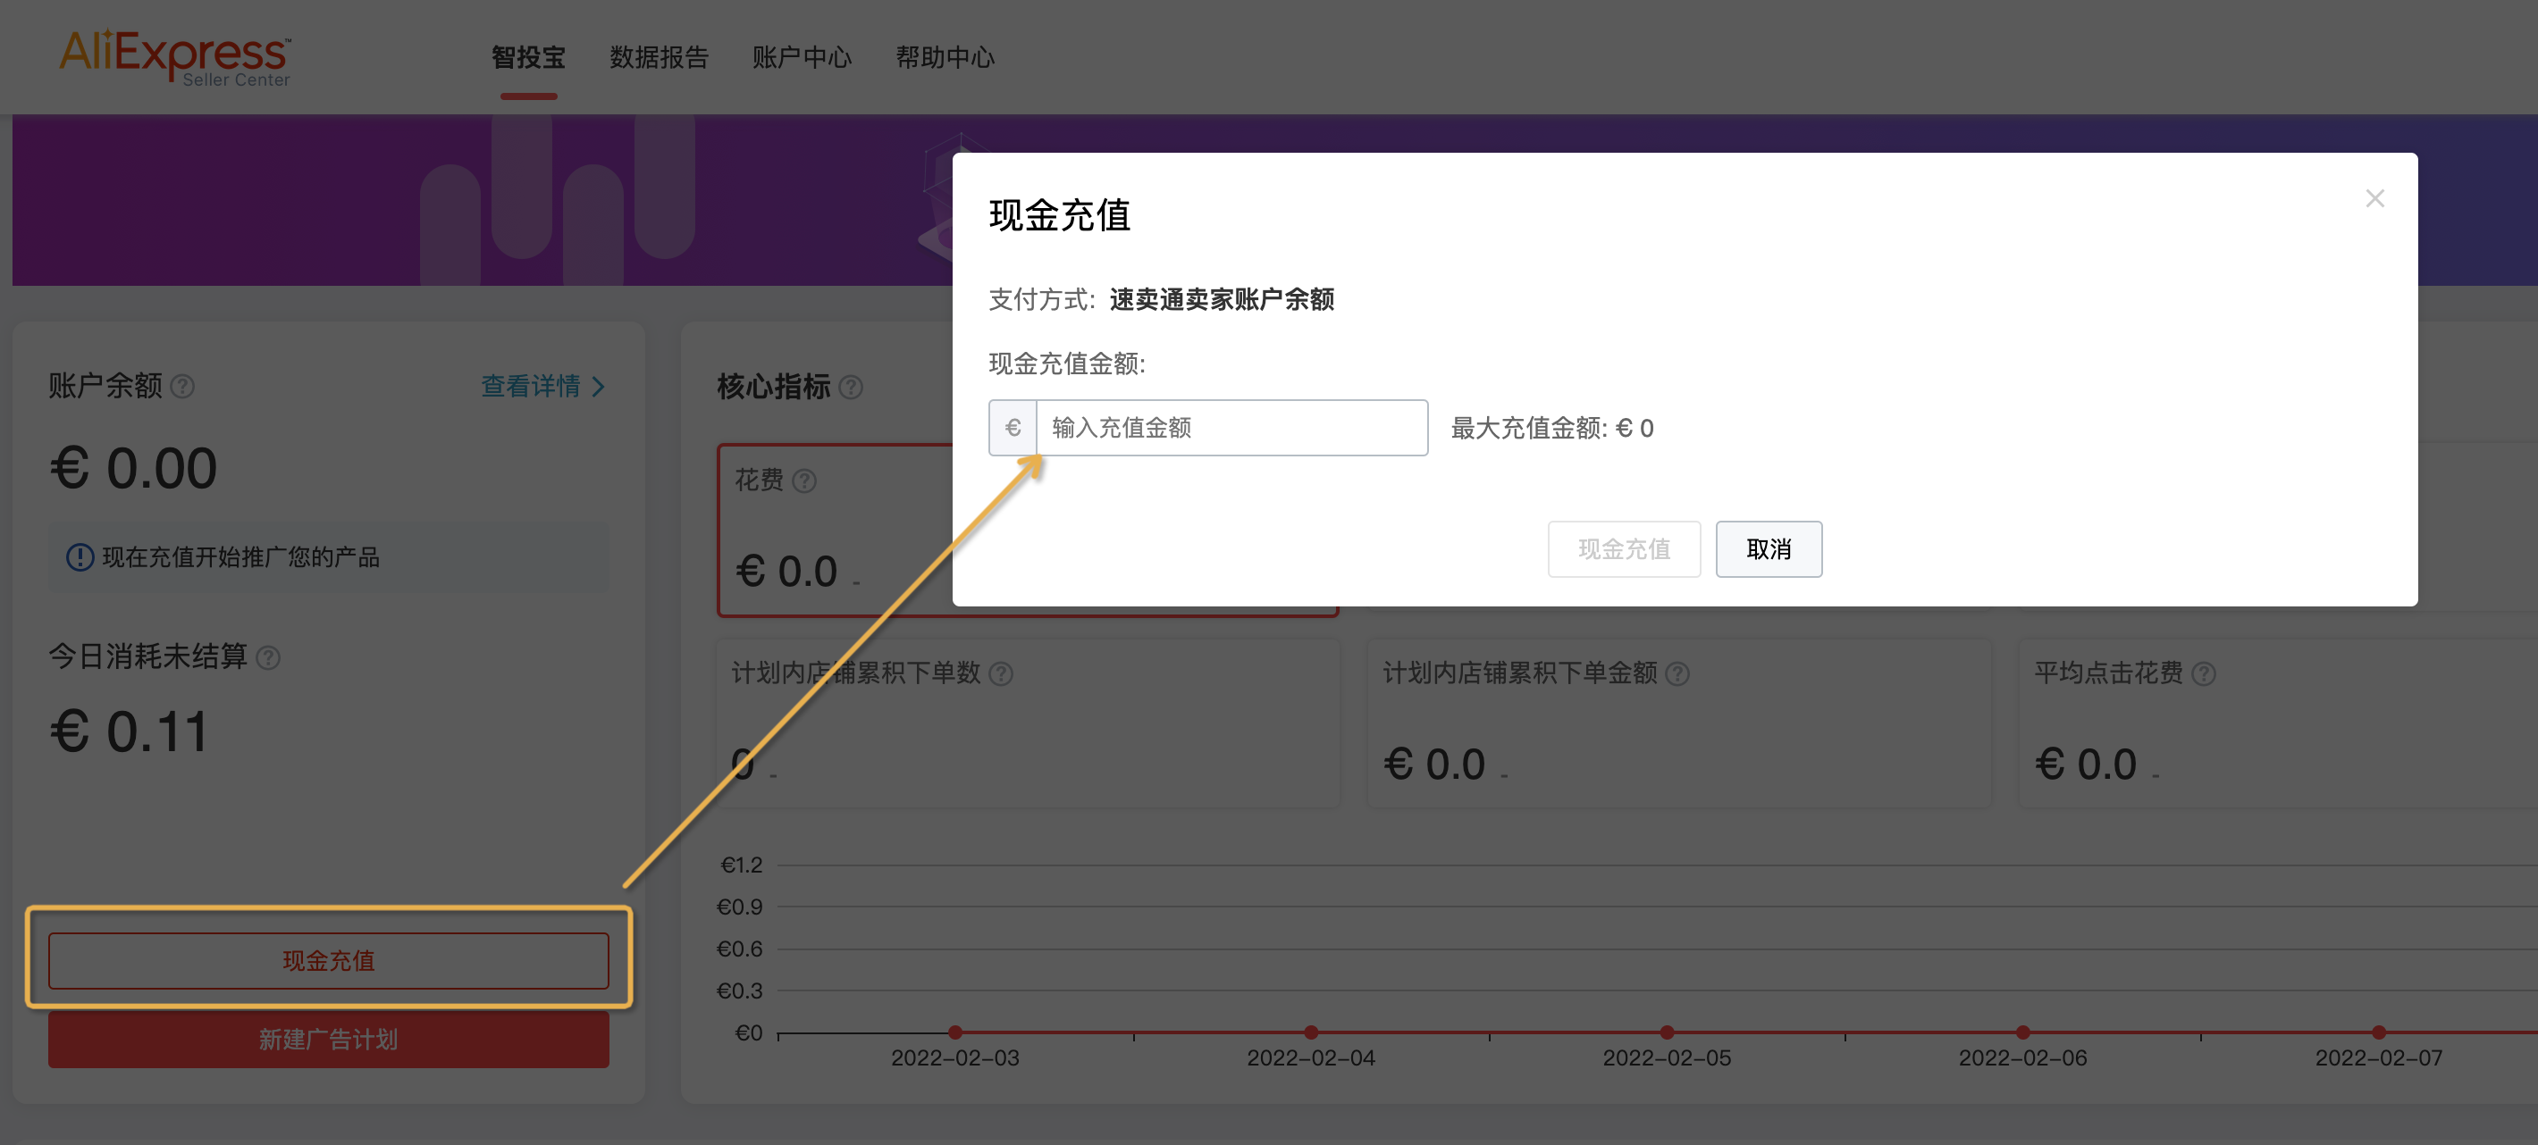Click help icon beside 今日消耗未结算
The image size is (2538, 1145).
click(x=268, y=657)
